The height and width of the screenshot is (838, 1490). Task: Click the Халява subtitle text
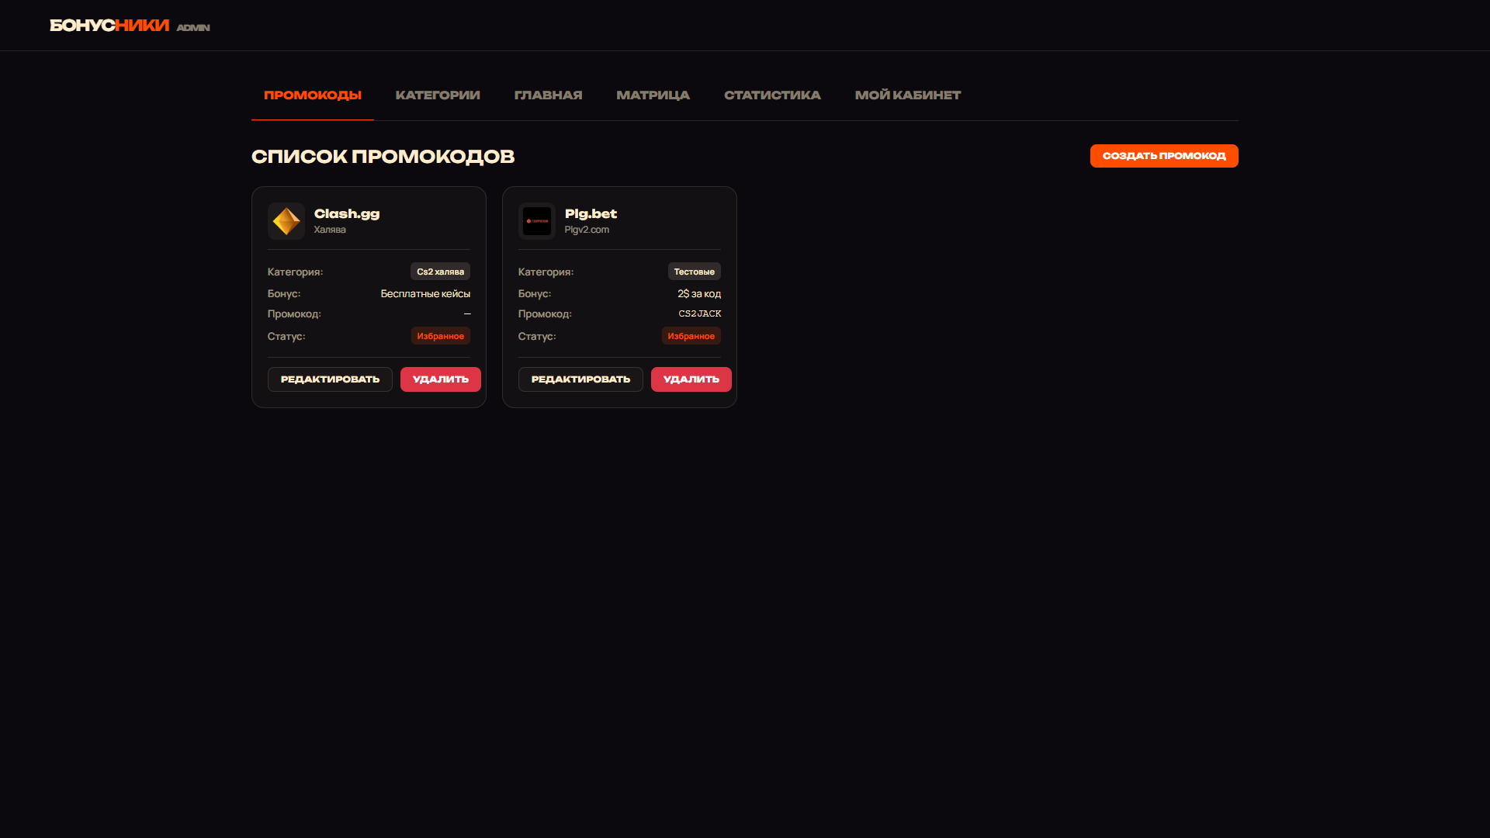pos(330,230)
